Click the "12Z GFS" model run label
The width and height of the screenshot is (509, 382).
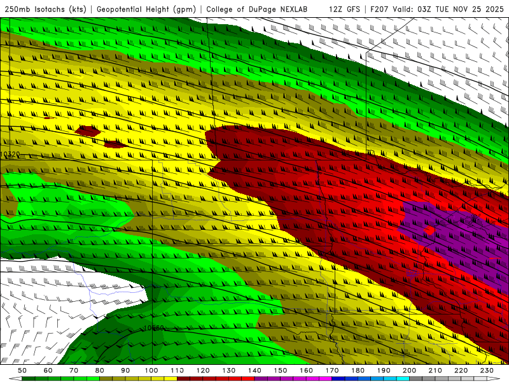pos(344,9)
